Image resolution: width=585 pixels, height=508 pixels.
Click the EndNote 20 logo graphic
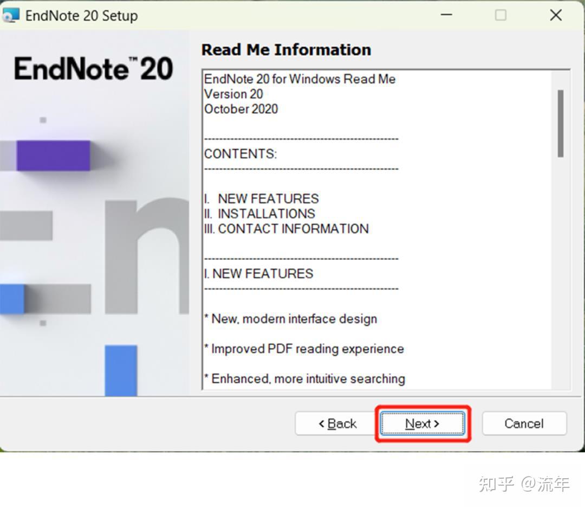pos(92,68)
